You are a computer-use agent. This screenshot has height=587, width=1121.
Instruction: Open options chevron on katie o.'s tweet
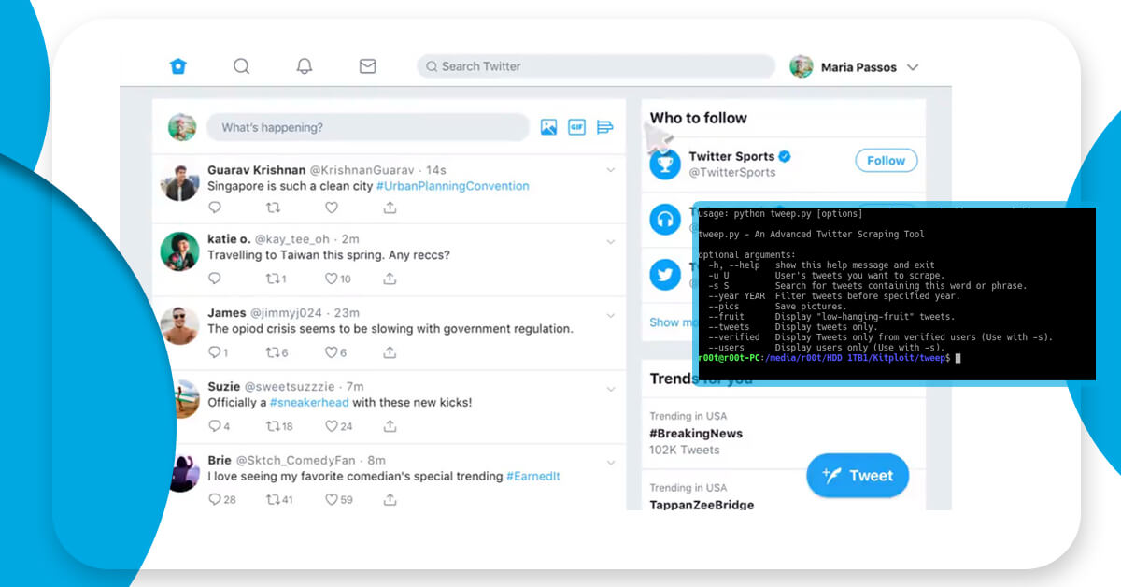(x=610, y=241)
